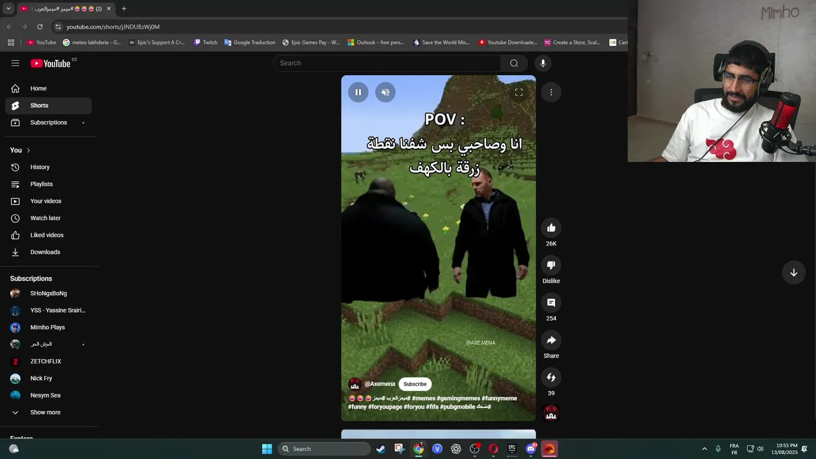
Task: Open Steam from the taskbar
Action: [381, 449]
